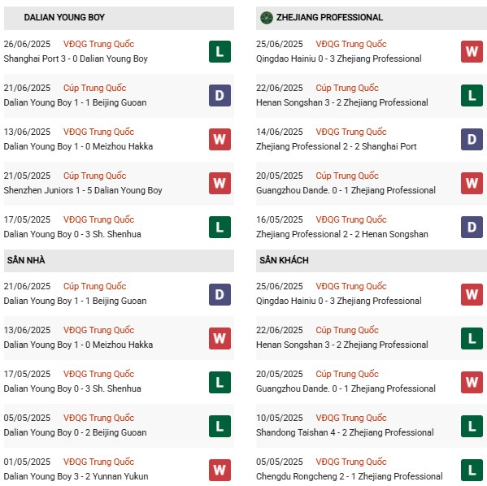Image resolution: width=487 pixels, height=486 pixels.
Task: Click the W badge for Qingdao Hainiu match in top table
Action: click(472, 51)
